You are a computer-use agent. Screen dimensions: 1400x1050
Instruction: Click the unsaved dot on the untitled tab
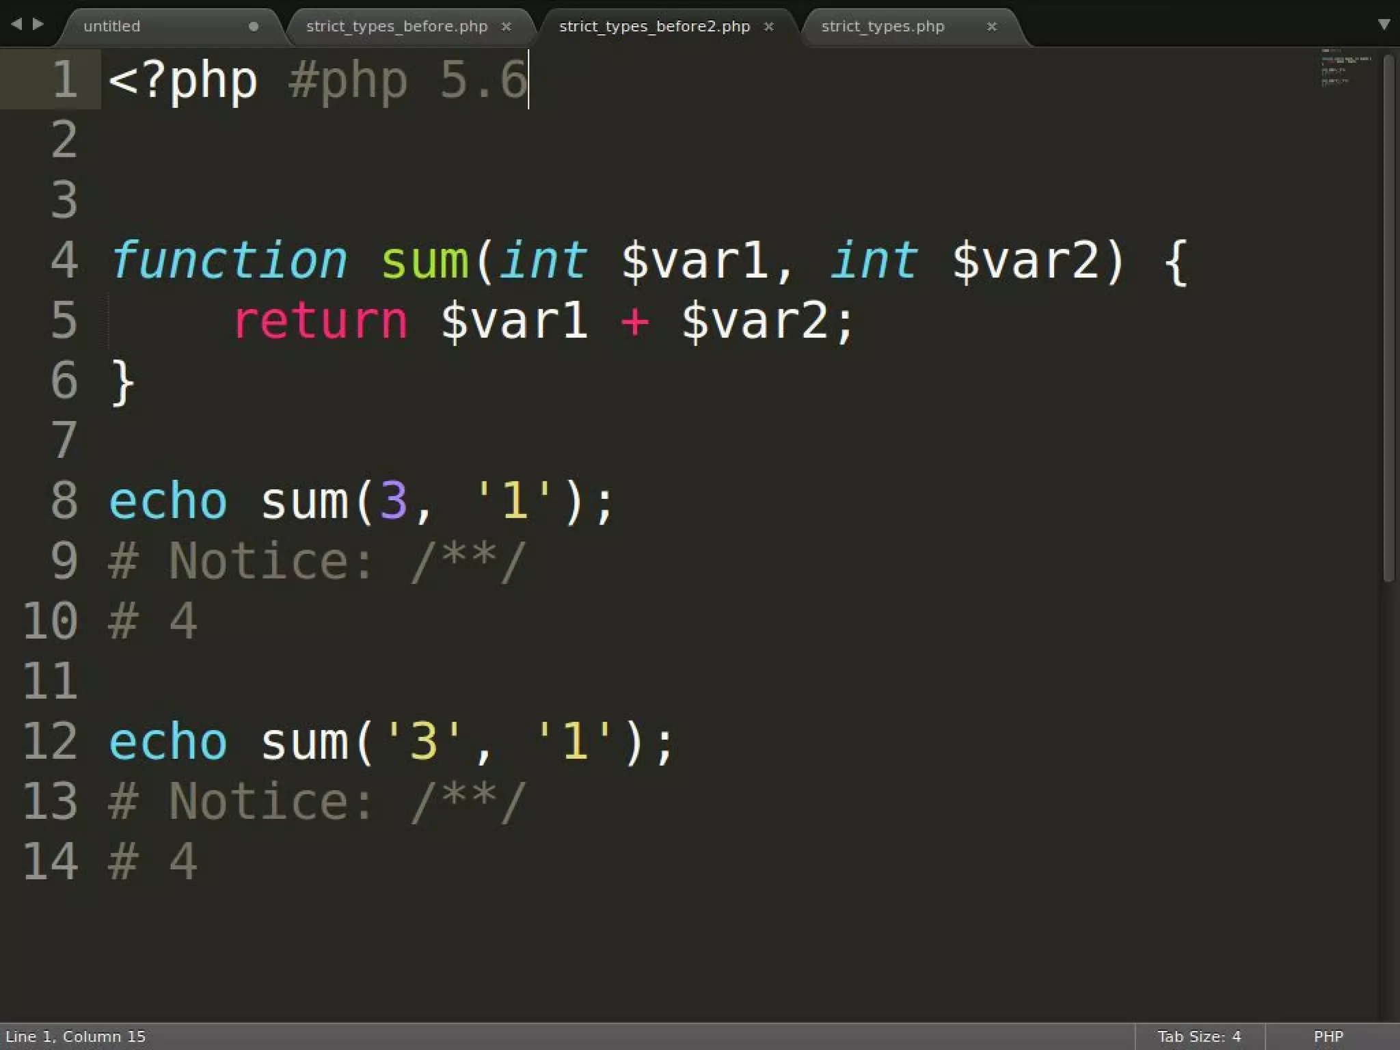[x=254, y=27]
